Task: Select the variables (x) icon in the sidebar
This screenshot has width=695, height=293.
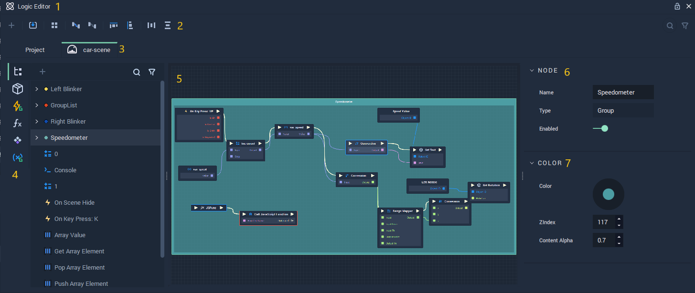Action: point(18,157)
